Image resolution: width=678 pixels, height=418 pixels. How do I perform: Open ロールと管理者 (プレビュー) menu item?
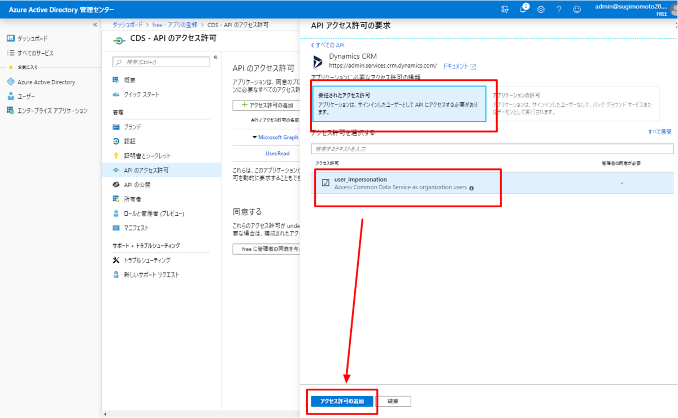[154, 214]
